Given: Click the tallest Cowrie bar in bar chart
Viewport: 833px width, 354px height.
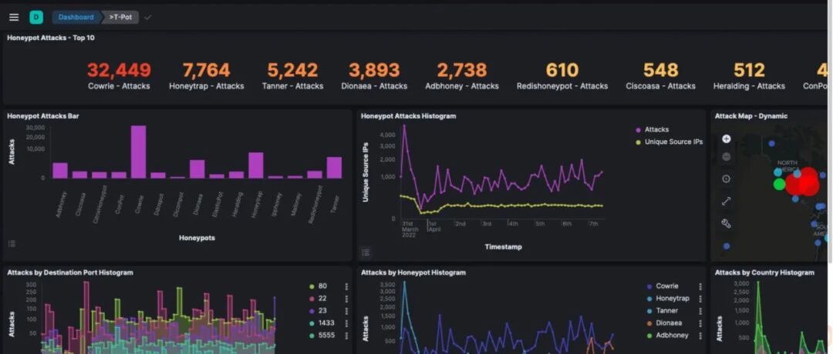Looking at the screenshot, I should pyautogui.click(x=139, y=152).
